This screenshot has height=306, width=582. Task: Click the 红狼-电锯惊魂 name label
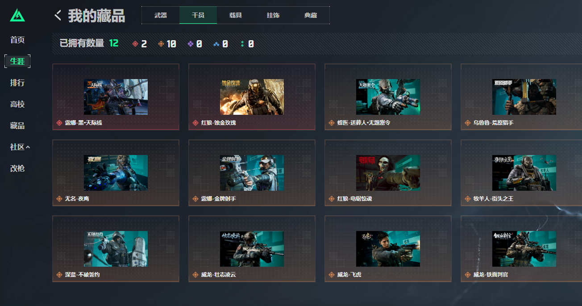point(354,199)
